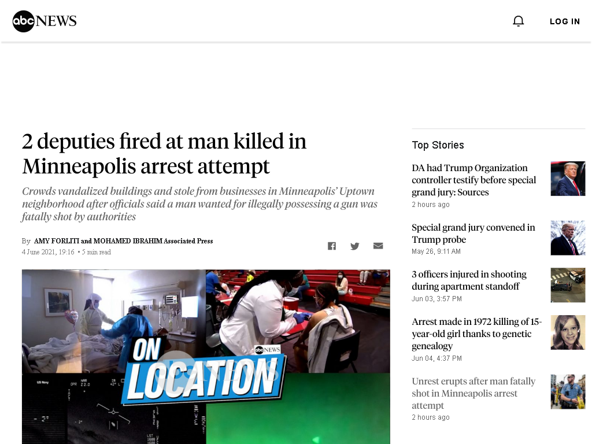
Task: Open DA had Trump Organization controller story
Action: 474,180
